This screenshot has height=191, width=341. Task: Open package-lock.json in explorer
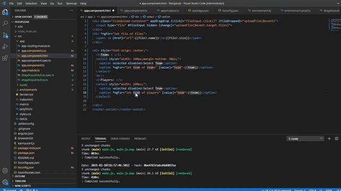pyautogui.click(x=29, y=148)
